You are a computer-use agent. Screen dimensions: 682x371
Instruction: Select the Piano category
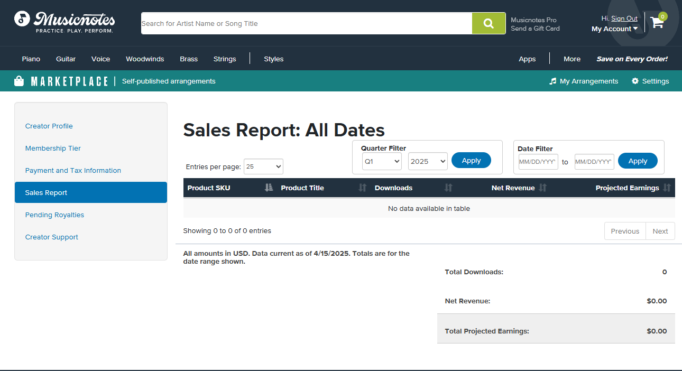coord(31,59)
